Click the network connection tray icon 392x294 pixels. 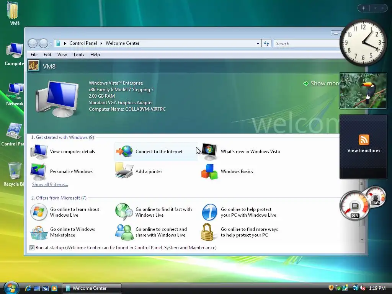tap(355, 288)
